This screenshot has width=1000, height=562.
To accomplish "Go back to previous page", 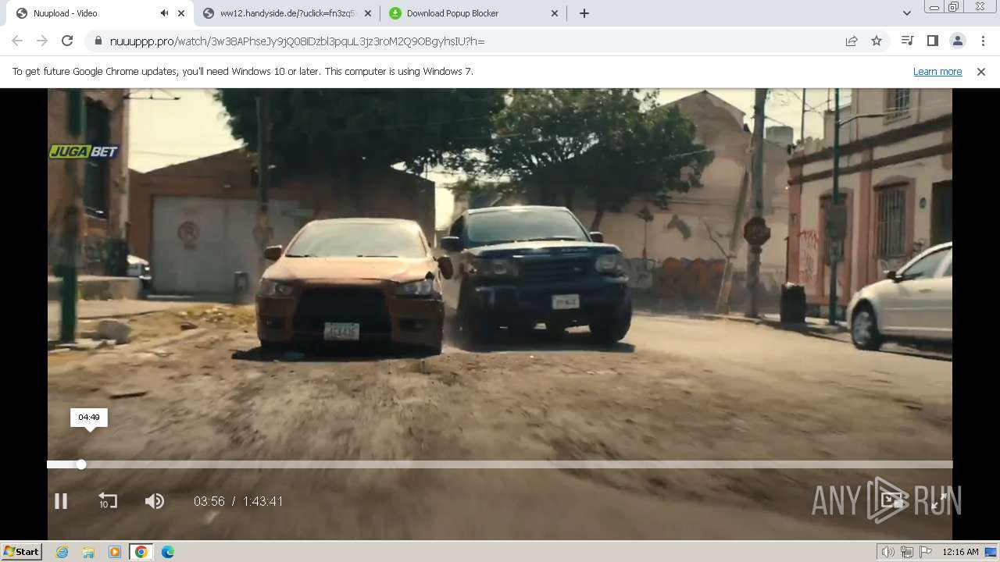I will point(17,41).
